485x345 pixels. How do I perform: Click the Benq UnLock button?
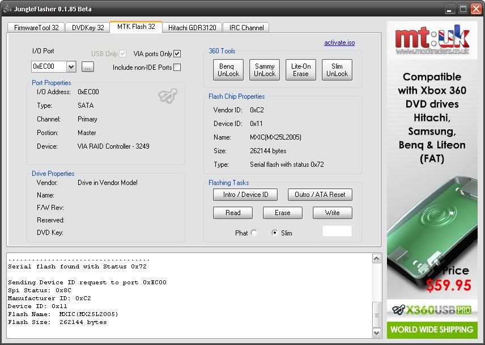pyautogui.click(x=228, y=70)
